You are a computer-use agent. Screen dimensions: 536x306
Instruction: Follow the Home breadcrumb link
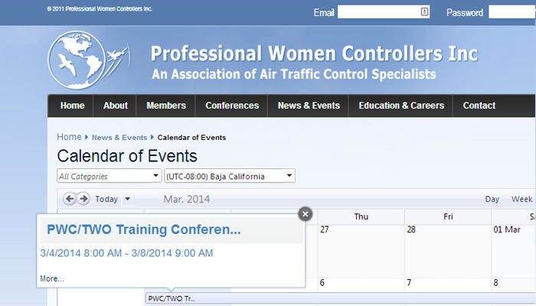tap(69, 137)
